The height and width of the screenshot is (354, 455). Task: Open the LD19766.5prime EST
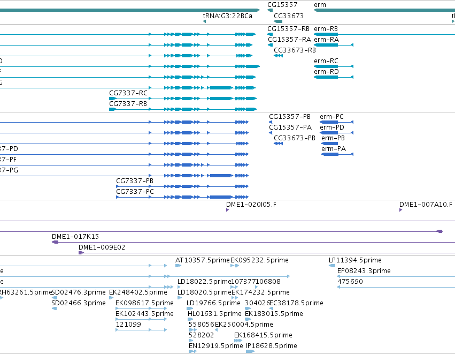click(x=190, y=308)
